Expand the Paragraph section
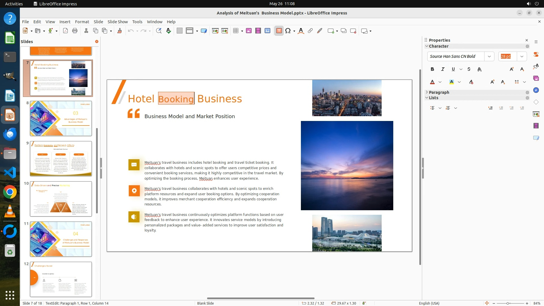This screenshot has width=544, height=306. coord(439,92)
